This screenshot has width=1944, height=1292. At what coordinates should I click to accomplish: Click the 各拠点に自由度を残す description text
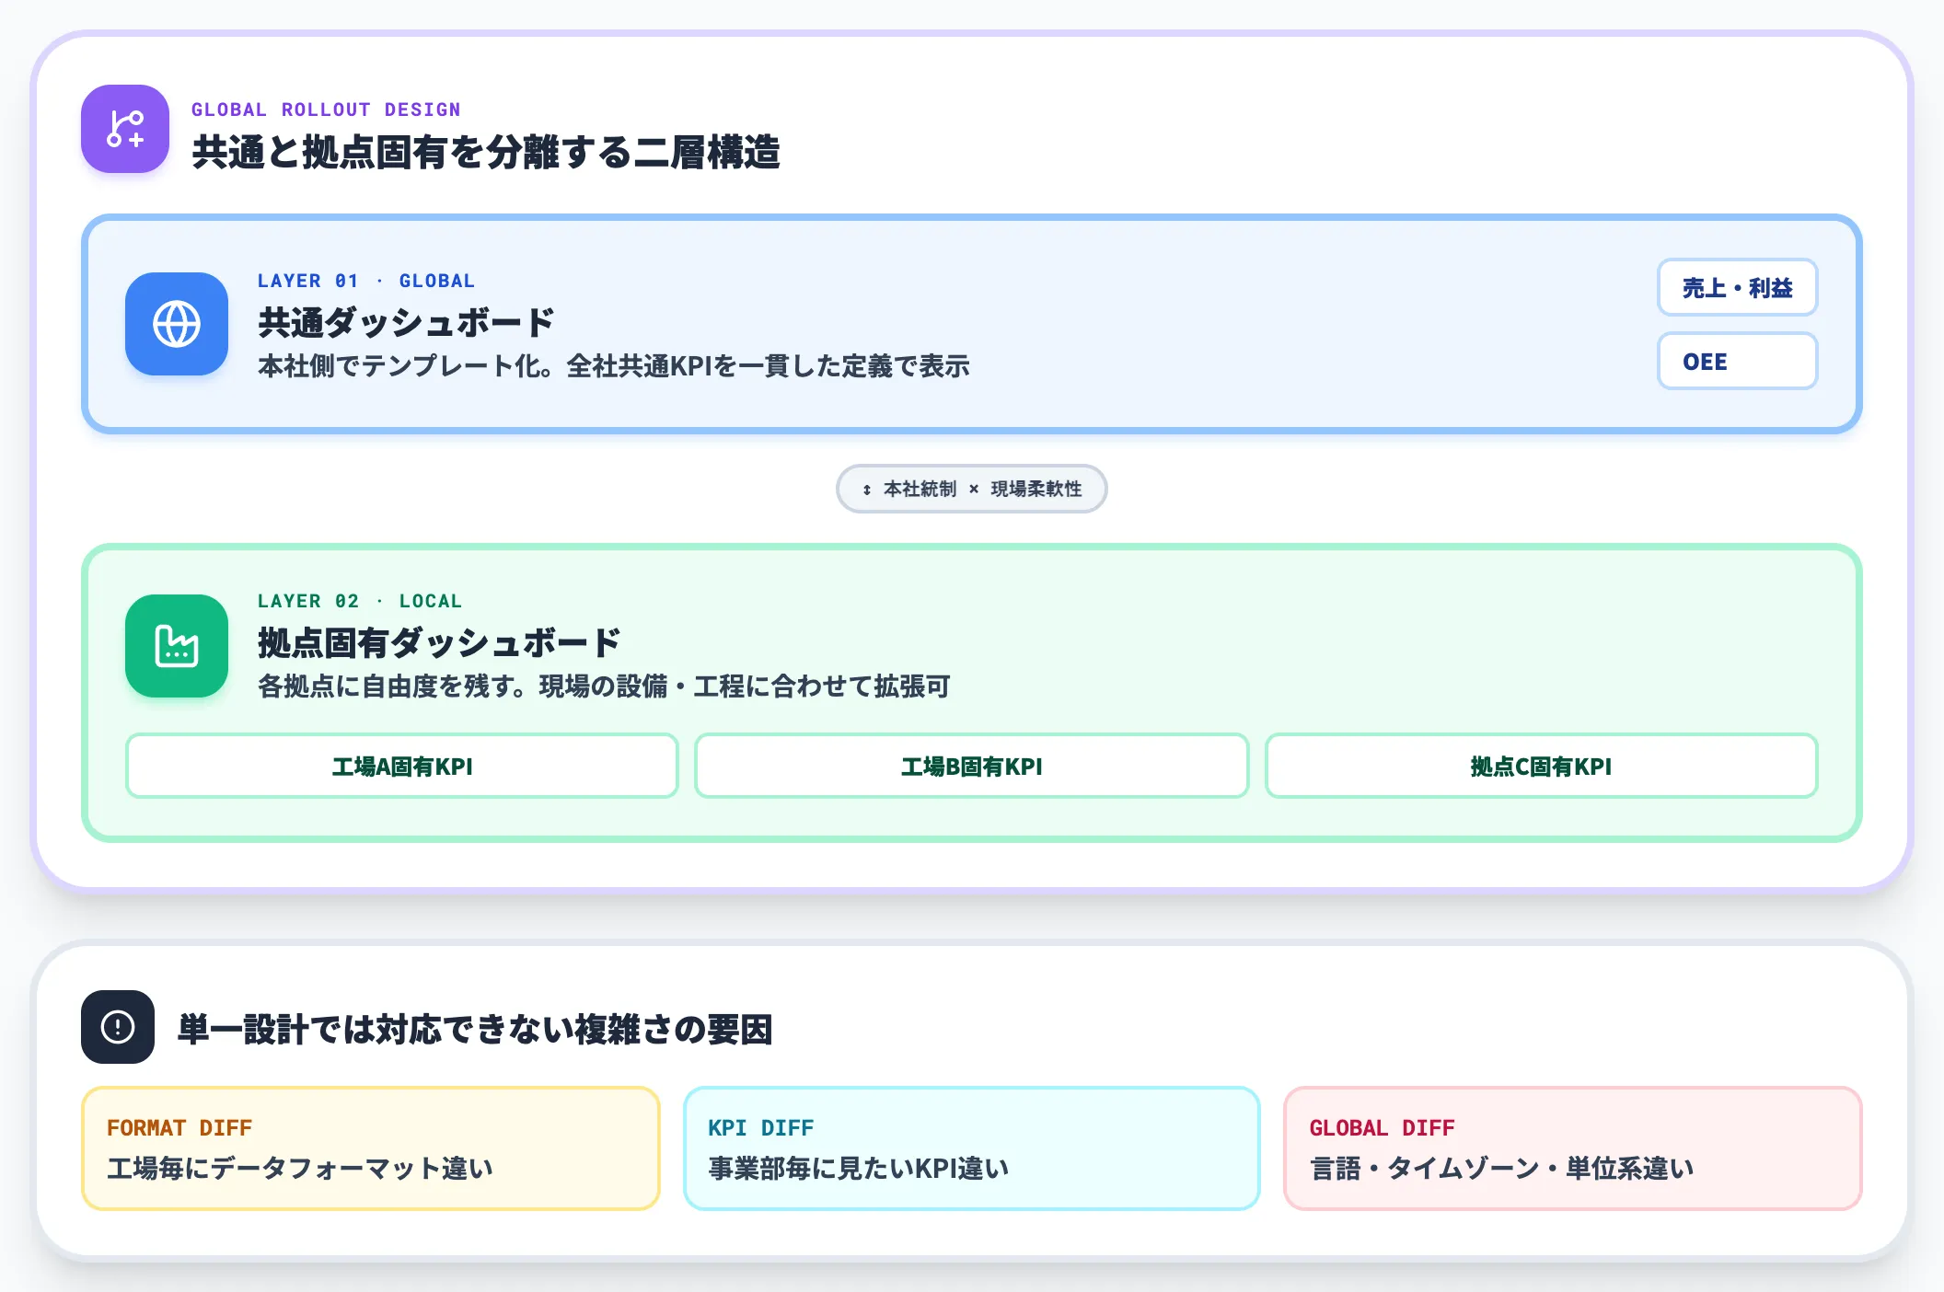(604, 686)
